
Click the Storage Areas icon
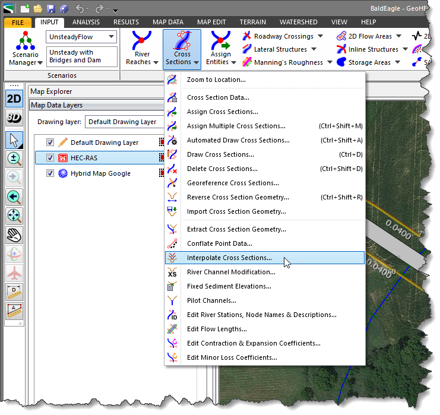click(341, 62)
